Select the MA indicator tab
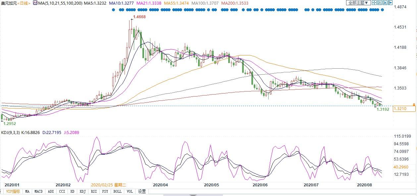The width and height of the screenshot is (417, 196). click(27, 191)
